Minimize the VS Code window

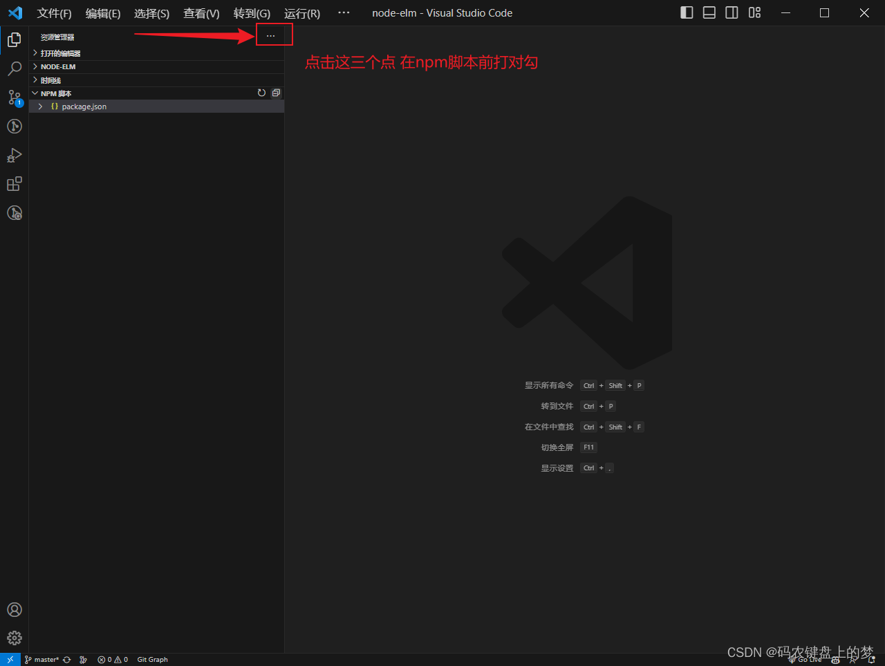pos(785,12)
